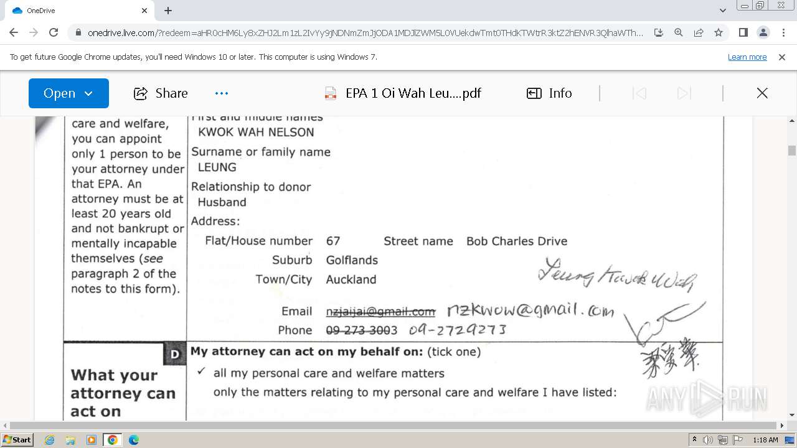Toggle the Chrome side panel
This screenshot has height=448, width=797.
pos(743,32)
